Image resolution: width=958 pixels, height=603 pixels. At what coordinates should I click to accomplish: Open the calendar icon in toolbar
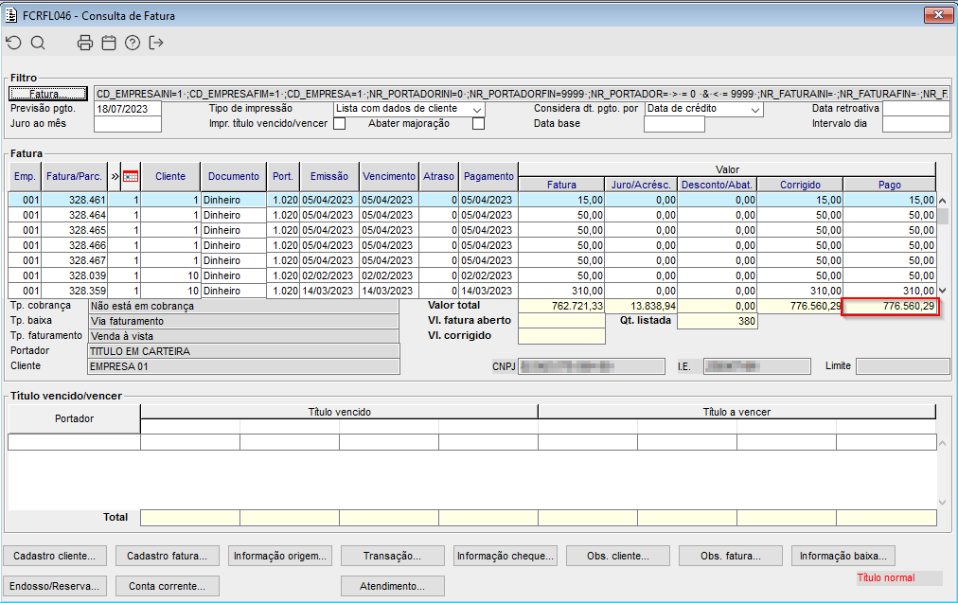(x=109, y=43)
